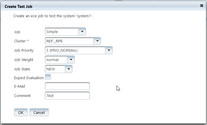Click the Comment label text

click(22, 96)
